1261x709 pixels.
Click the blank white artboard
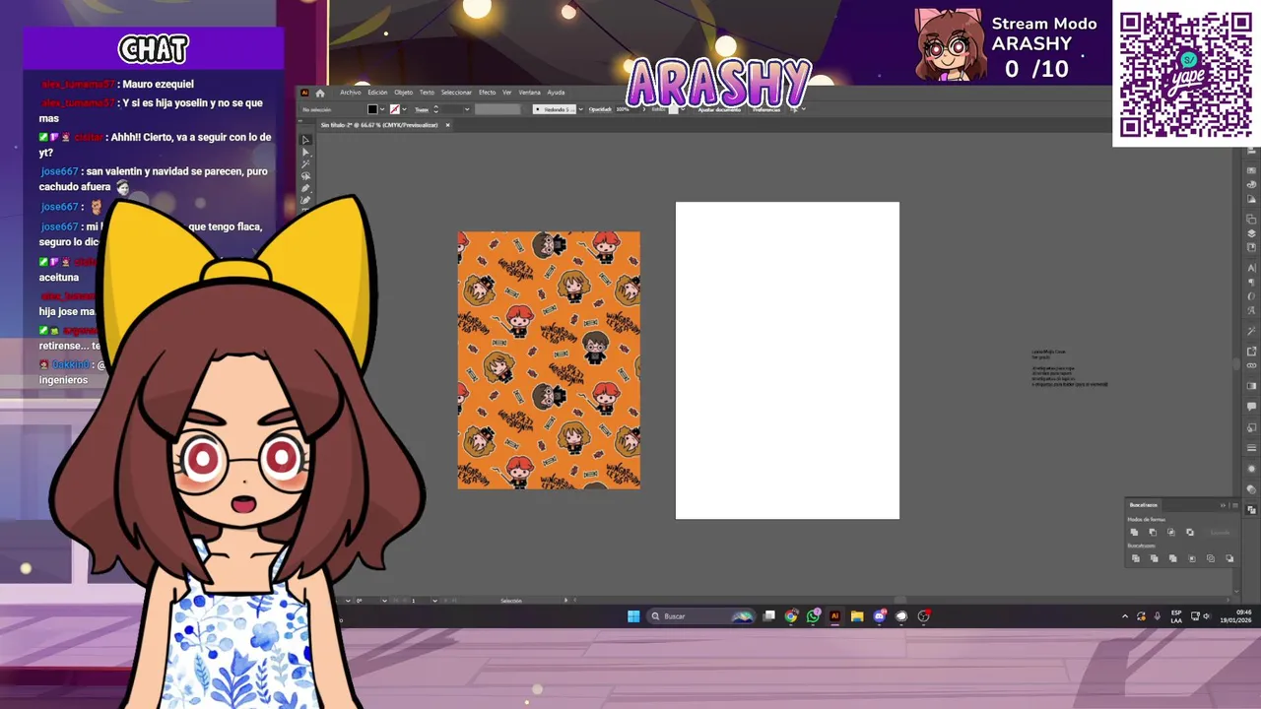click(787, 360)
